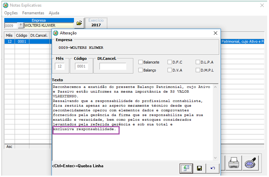The height and width of the screenshot is (177, 269).
Task: Enable the Balanço checkbox
Action: coord(141,70)
